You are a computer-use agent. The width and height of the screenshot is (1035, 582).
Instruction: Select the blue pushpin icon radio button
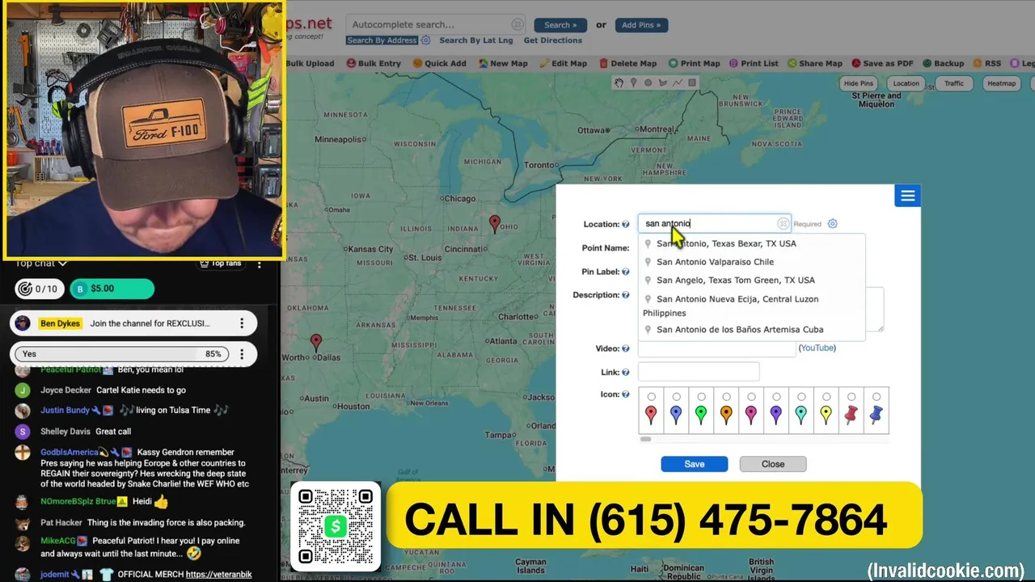pos(877,397)
